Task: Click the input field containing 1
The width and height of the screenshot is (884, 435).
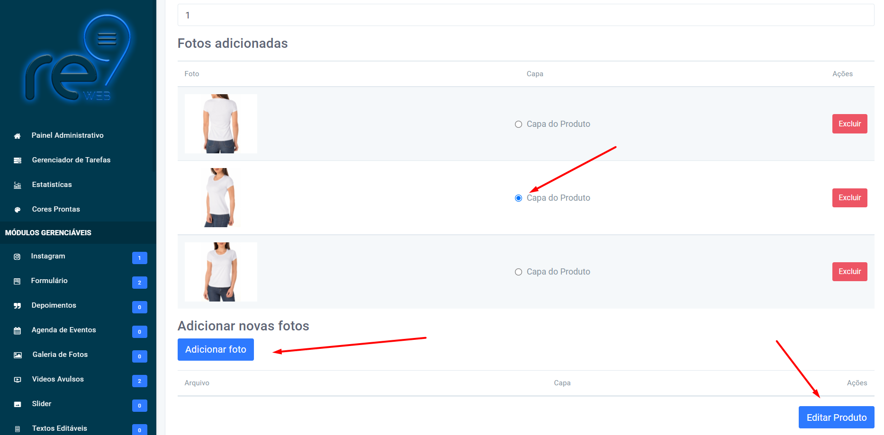Action: click(526, 15)
